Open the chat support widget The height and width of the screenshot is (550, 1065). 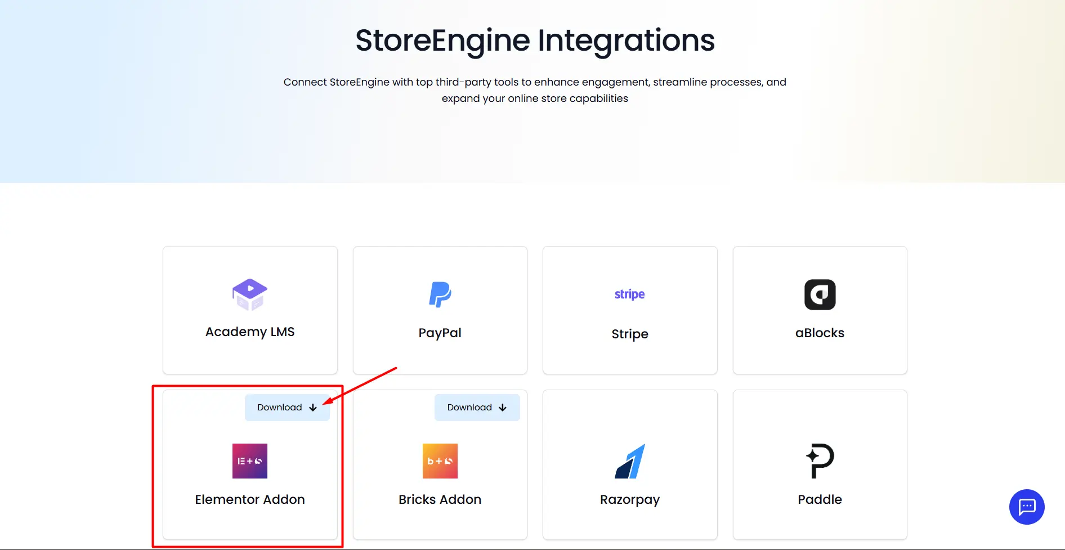pos(1026,507)
